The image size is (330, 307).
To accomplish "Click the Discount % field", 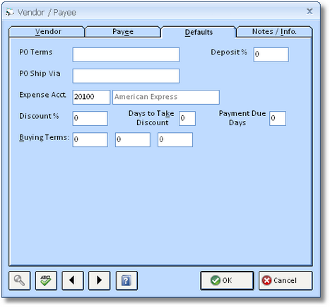I will tap(90, 118).
